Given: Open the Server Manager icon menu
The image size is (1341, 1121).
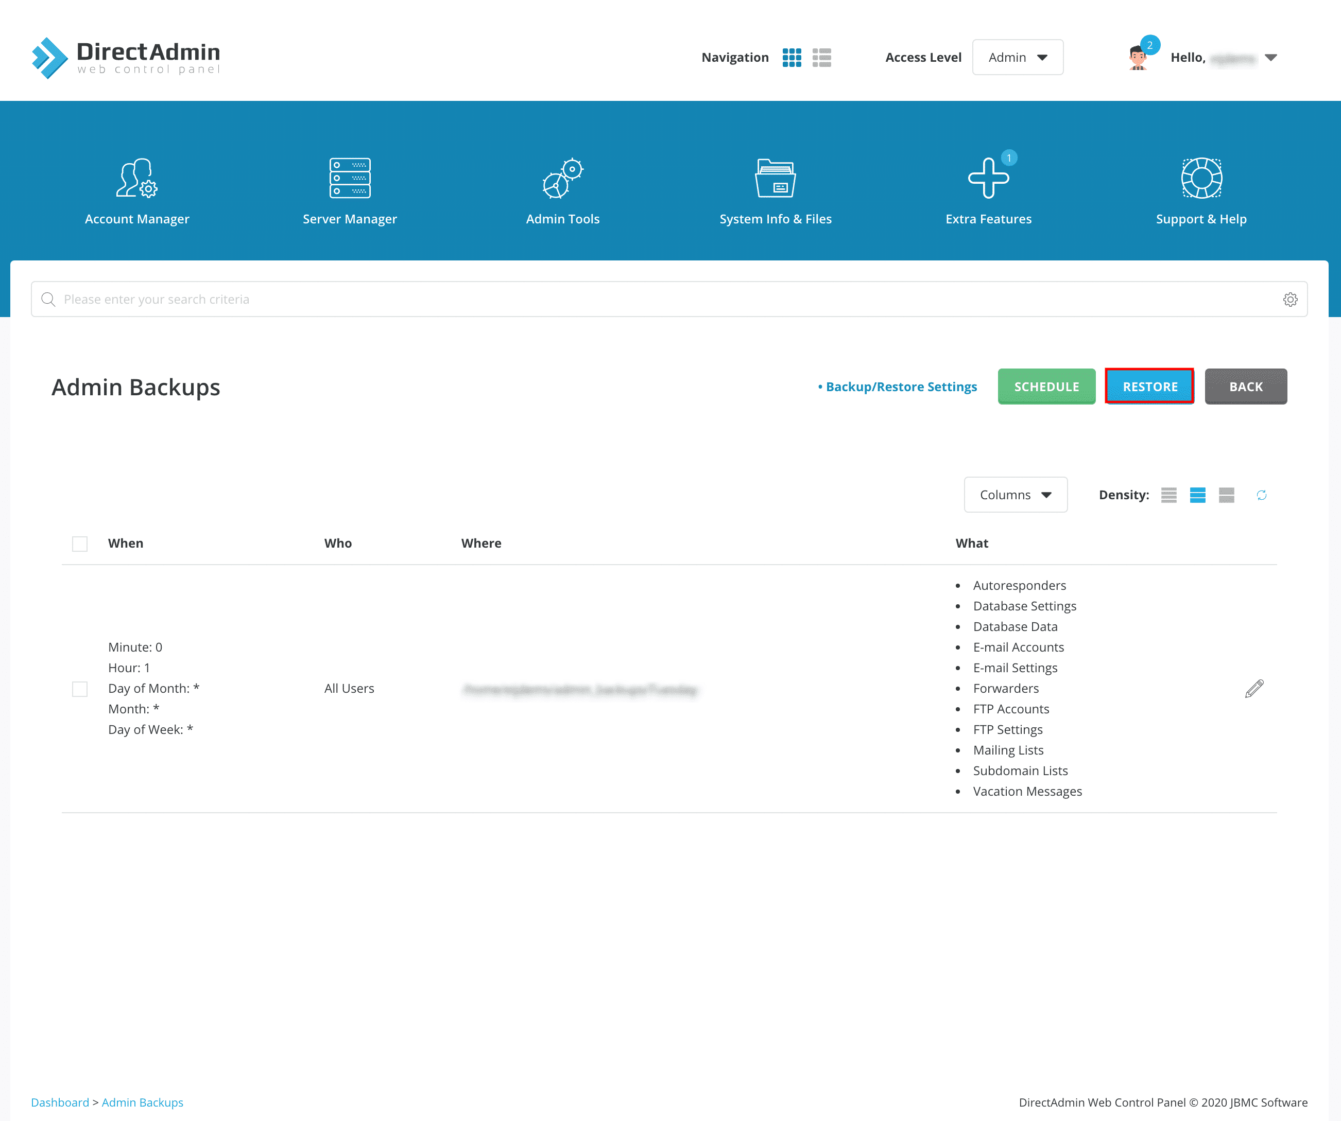Looking at the screenshot, I should [x=350, y=178].
